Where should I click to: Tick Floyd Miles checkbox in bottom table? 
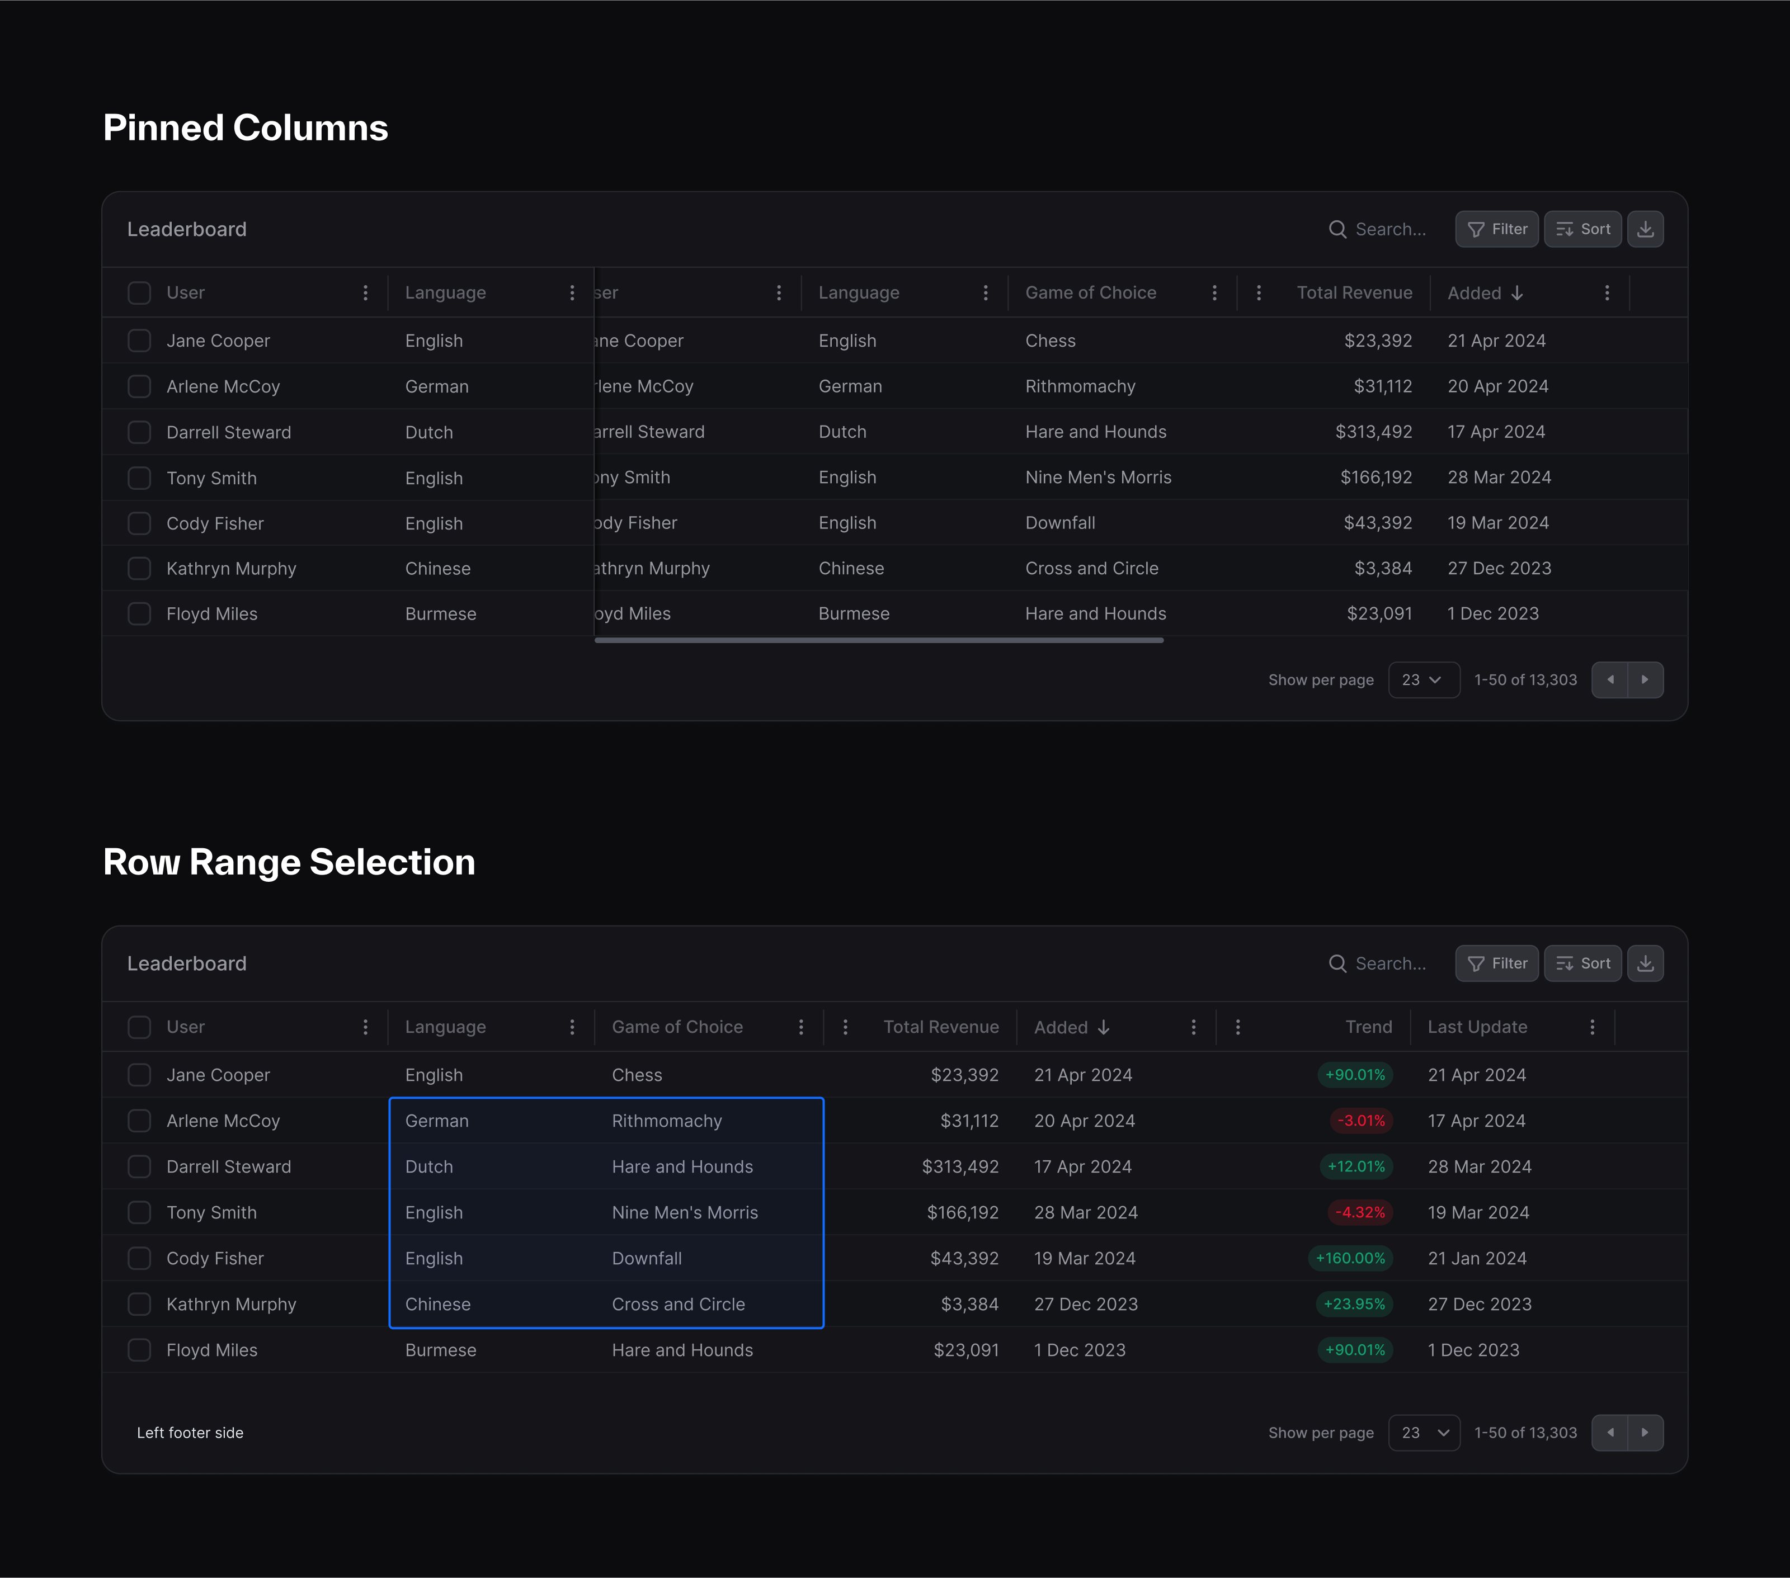139,1349
